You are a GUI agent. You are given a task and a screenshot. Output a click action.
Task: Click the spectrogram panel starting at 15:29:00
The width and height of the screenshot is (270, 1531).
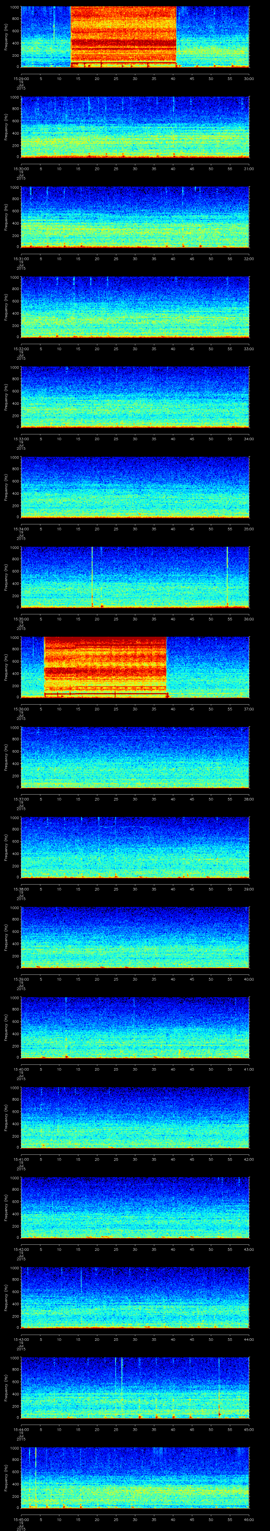pyautogui.click(x=135, y=37)
